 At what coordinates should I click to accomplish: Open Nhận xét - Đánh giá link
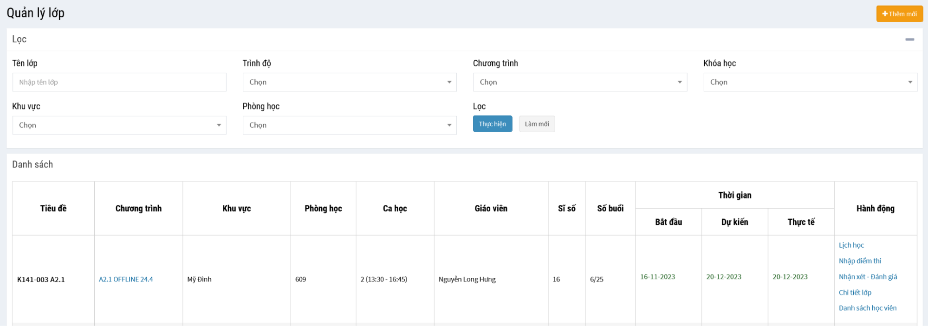click(x=868, y=277)
